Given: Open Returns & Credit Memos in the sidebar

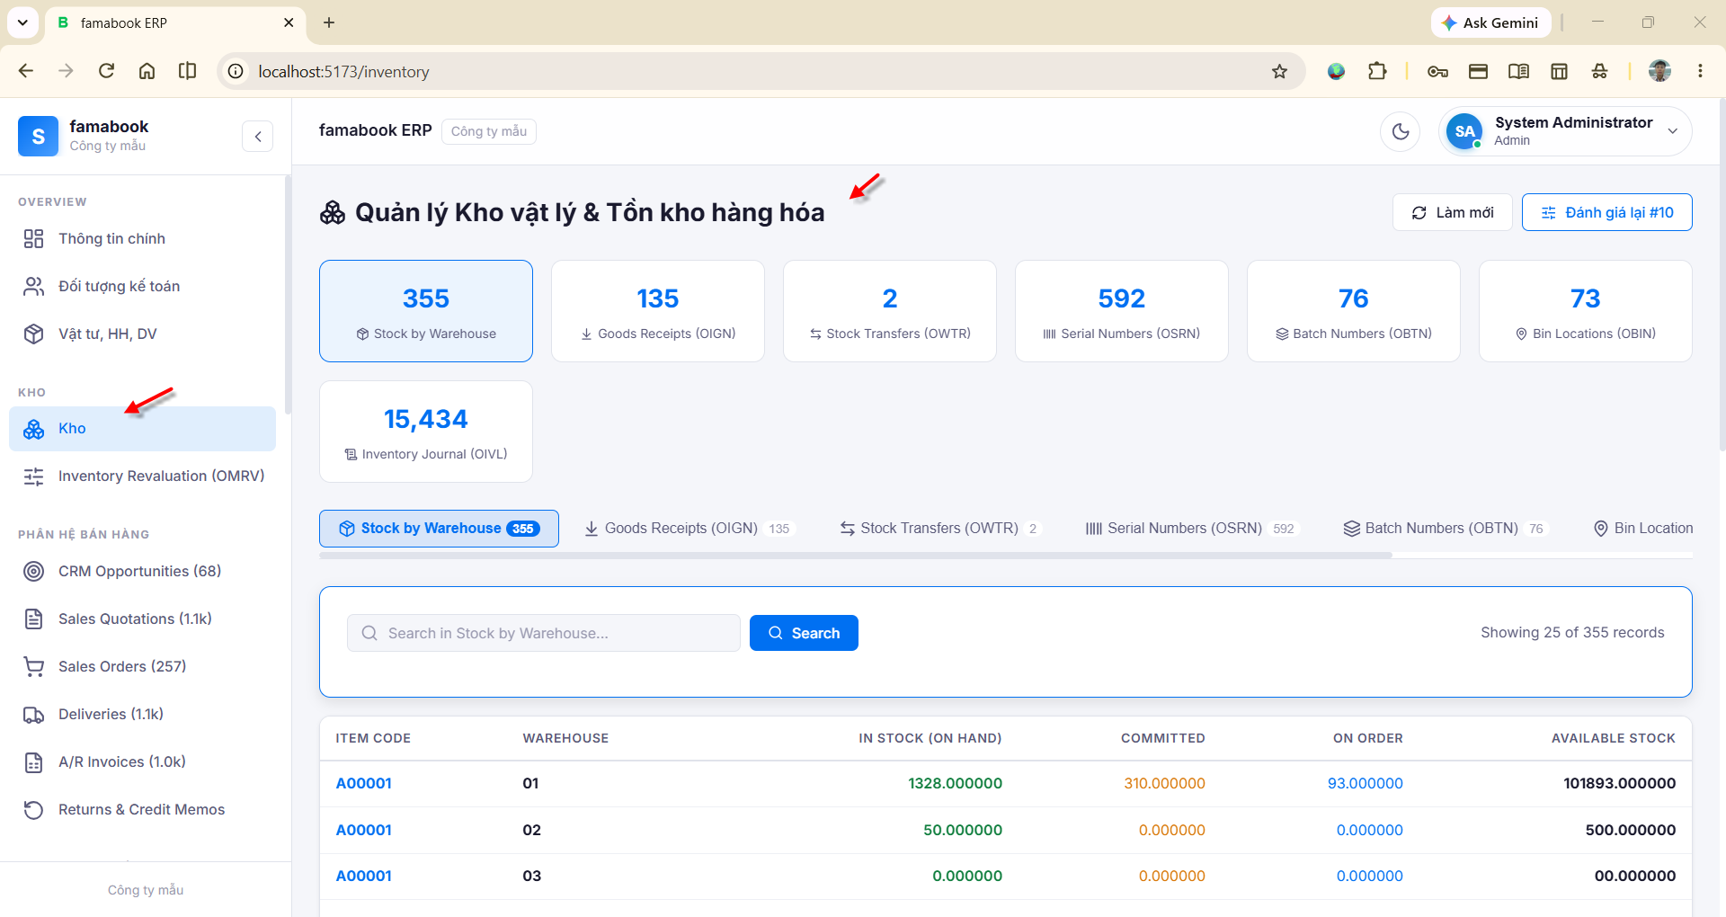Looking at the screenshot, I should click(x=142, y=809).
